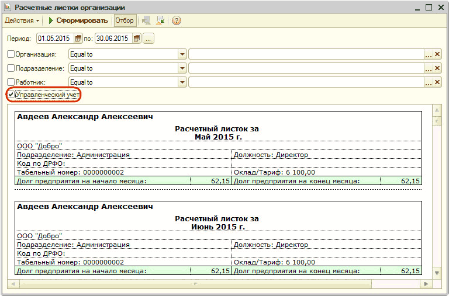Click the vertical scrollbar down arrow
Viewport: 449px width, 296px height.
point(436,273)
